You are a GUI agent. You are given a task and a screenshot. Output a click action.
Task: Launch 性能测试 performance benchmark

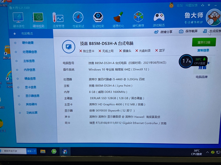click(78, 20)
